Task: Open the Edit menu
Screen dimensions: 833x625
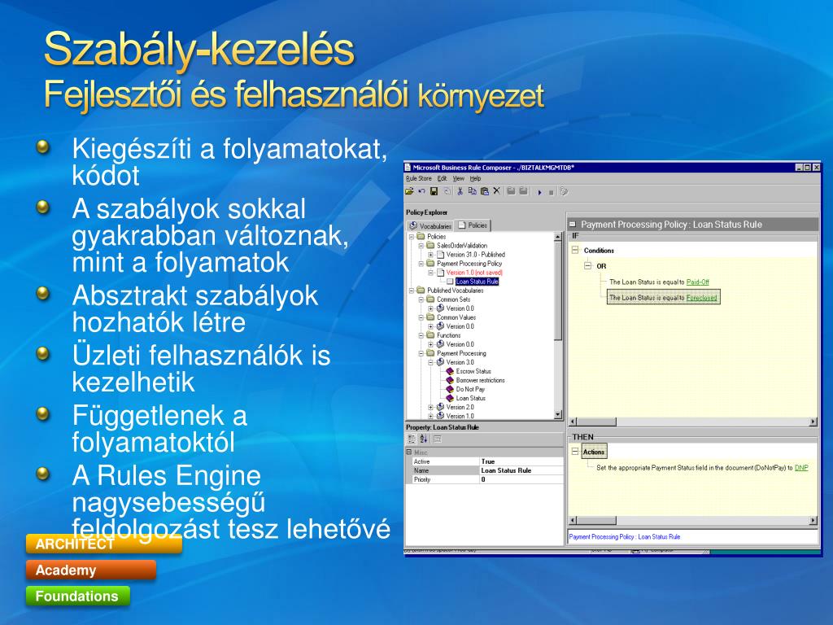Action: (x=442, y=178)
